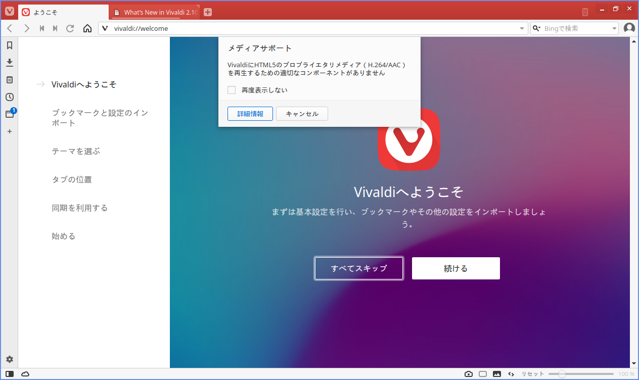Open page actions icon
Screen dimensions: 639x380
[x=511, y=374]
